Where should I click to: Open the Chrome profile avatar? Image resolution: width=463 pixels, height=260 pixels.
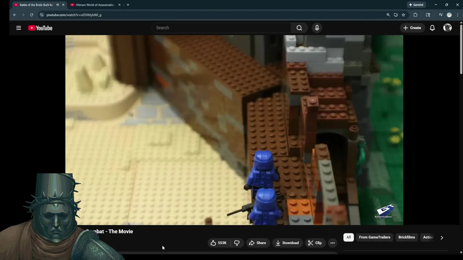point(449,15)
